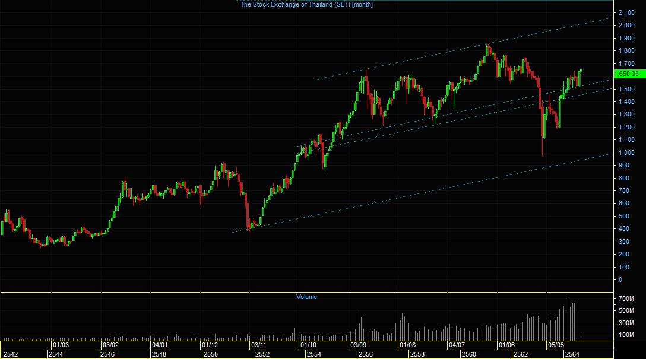Viewport: 646px width, 359px height.
Task: Click the 2,000 price axis label
Action: (x=626, y=25)
